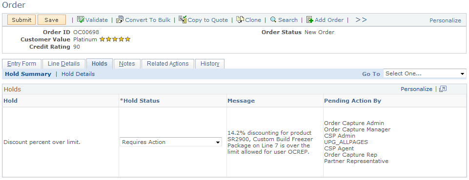
Task: Click the Search magnifier icon
Action: (x=273, y=19)
